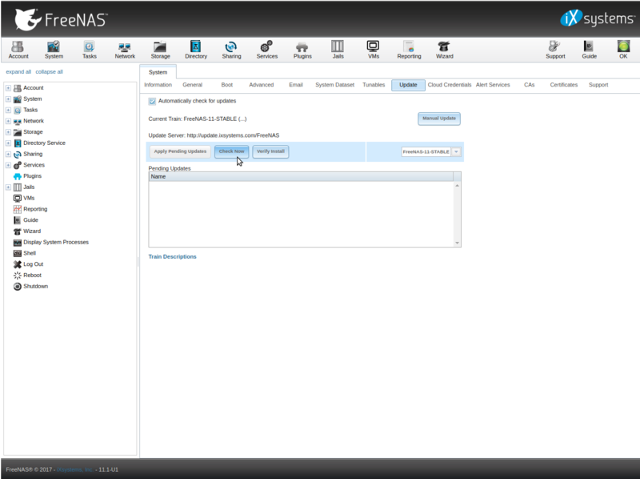Image resolution: width=640 pixels, height=479 pixels.
Task: Select Reporting in the sidebar tree
Action: pos(35,209)
